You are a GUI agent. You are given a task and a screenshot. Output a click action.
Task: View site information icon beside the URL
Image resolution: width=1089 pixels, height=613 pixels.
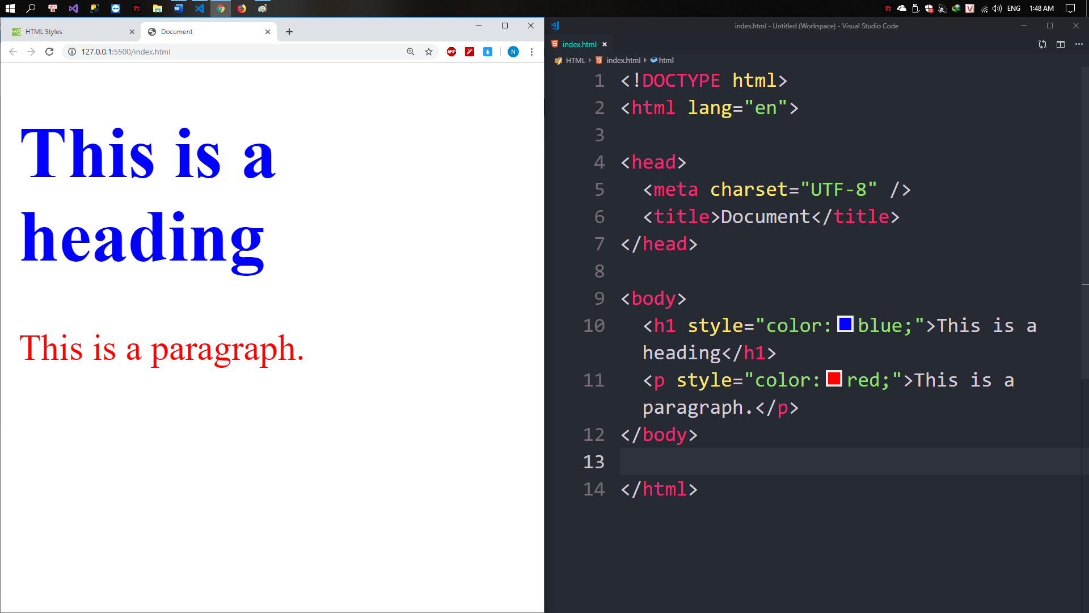[72, 52]
